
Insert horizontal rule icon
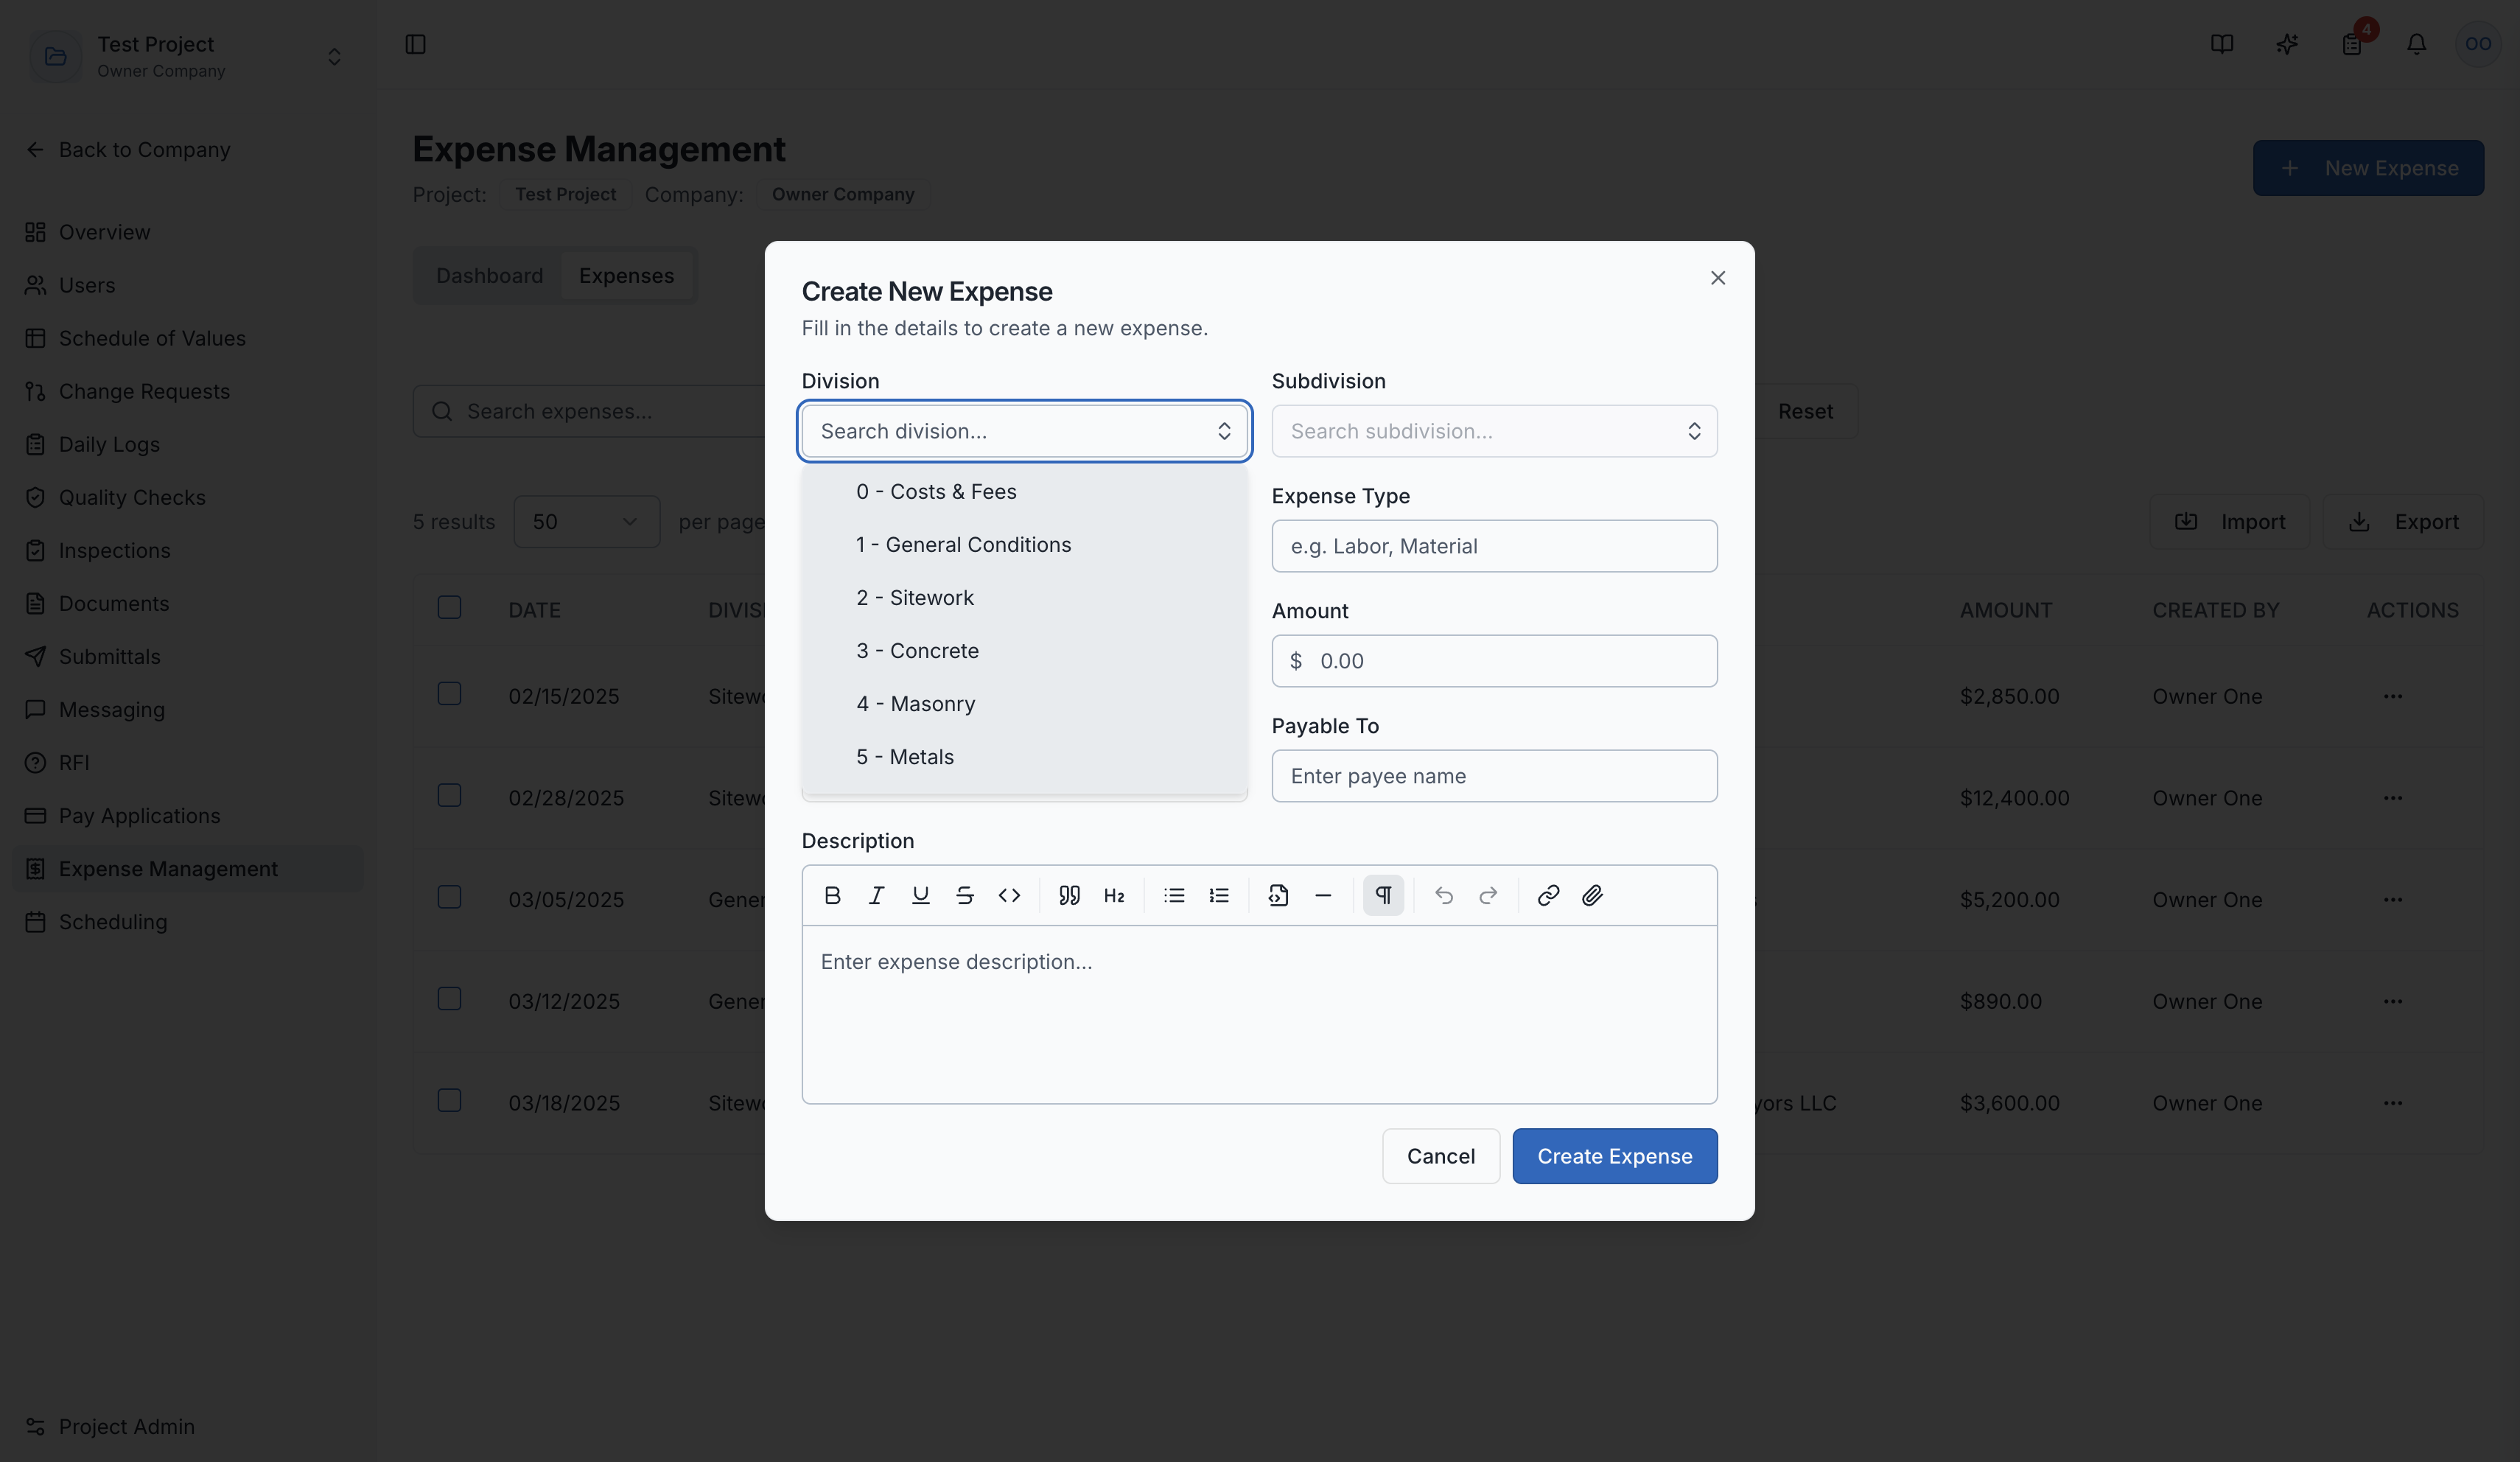(x=1323, y=895)
